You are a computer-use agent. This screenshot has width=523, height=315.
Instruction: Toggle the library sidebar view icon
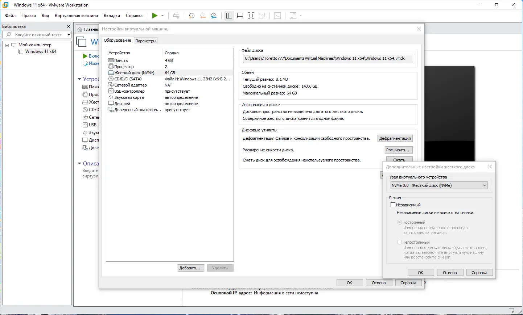(x=229, y=16)
